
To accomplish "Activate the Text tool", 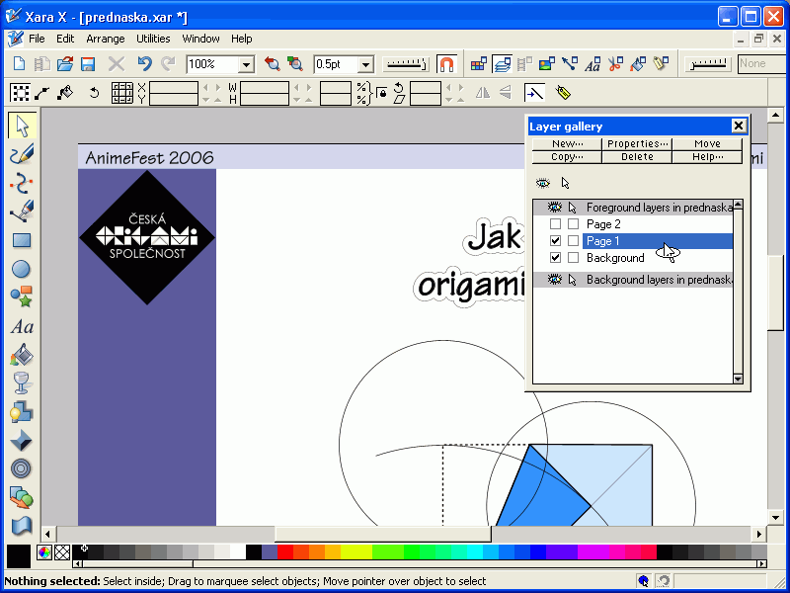I will (x=22, y=327).
